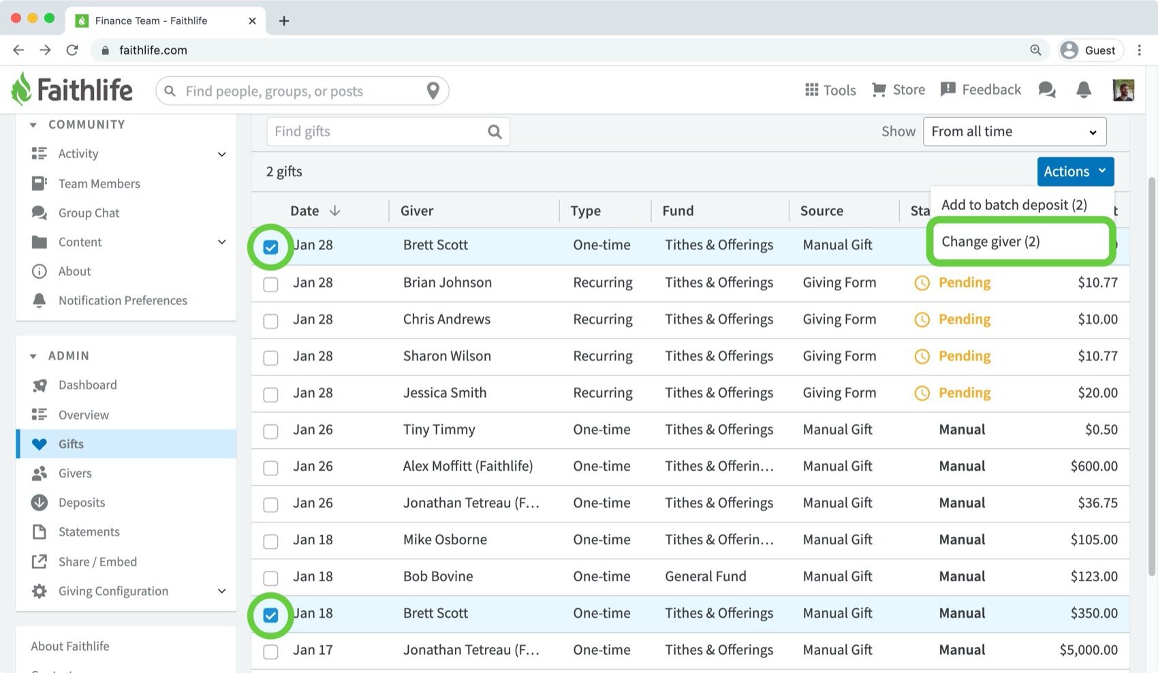1158x673 pixels.
Task: Expand the Giving Configuration chevron
Action: [x=221, y=591]
